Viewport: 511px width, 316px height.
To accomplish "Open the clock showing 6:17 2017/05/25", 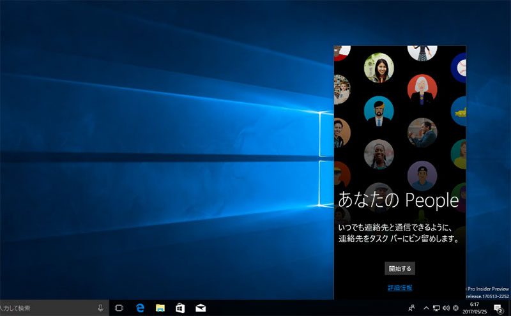I will [475, 308].
